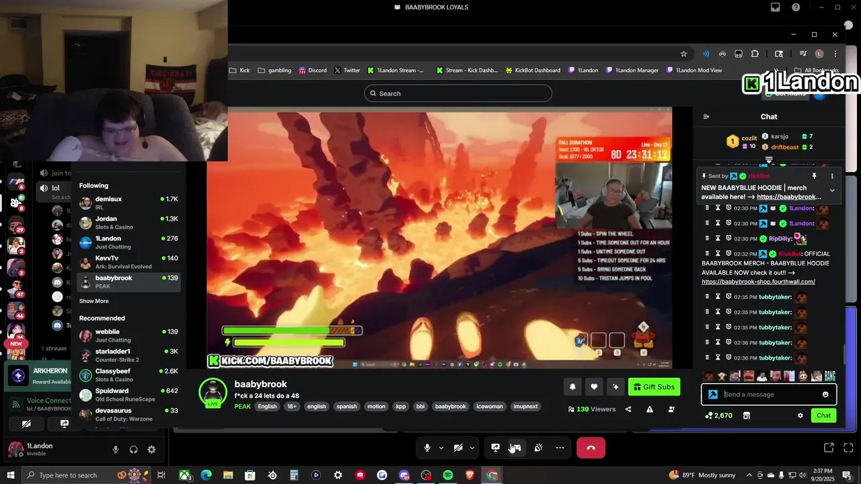Report stream with the warning triangle icon
Viewport: 861px width, 484px height.
(650, 409)
